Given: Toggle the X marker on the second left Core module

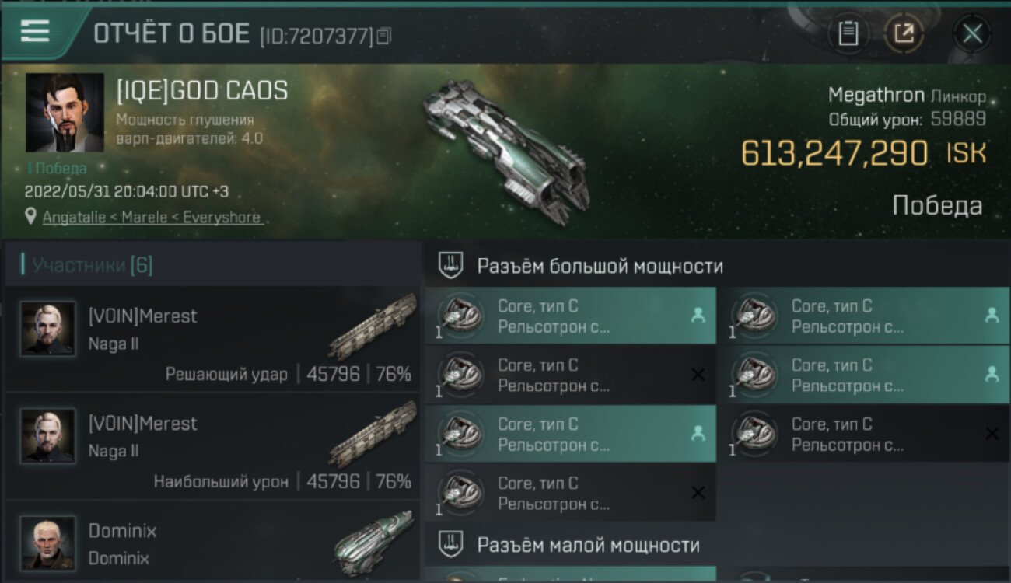Looking at the screenshot, I should [x=698, y=375].
